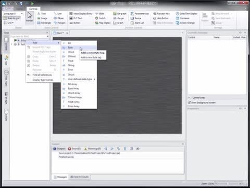Click the tag filter input field
The height and width of the screenshot is (188, 250).
pos(29,37)
